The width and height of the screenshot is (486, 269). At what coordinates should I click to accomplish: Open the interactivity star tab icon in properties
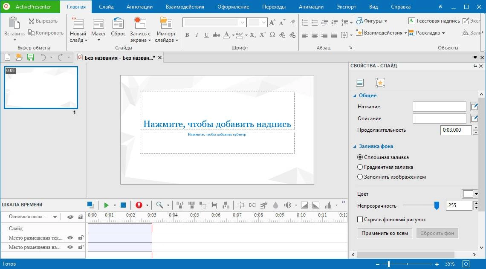tap(380, 82)
